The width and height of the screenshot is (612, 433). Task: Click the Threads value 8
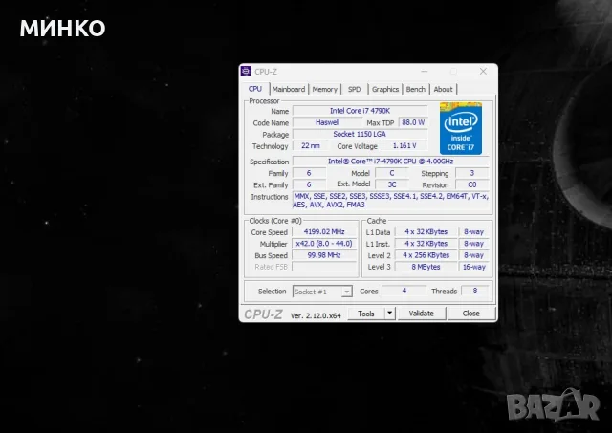point(475,291)
